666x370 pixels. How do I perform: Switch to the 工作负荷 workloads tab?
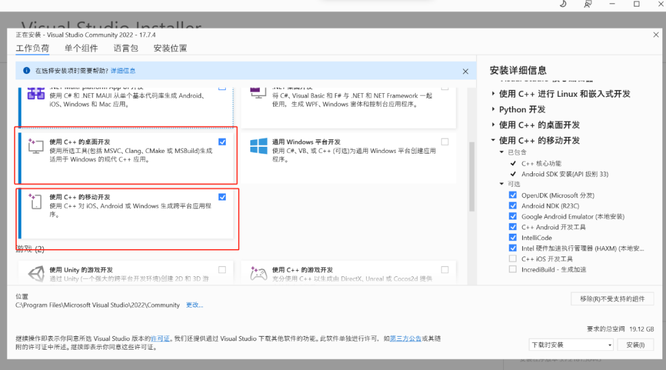click(33, 48)
